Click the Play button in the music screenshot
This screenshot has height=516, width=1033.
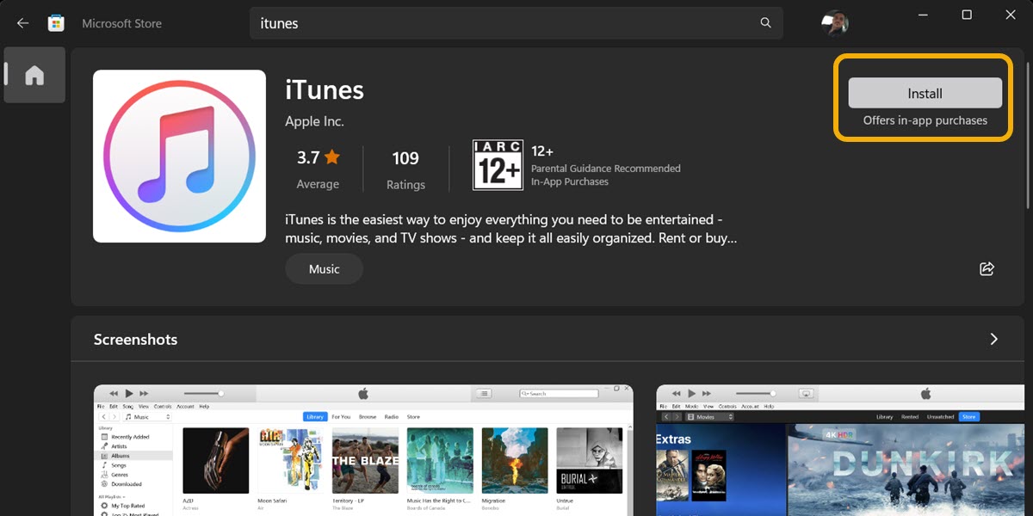point(129,393)
